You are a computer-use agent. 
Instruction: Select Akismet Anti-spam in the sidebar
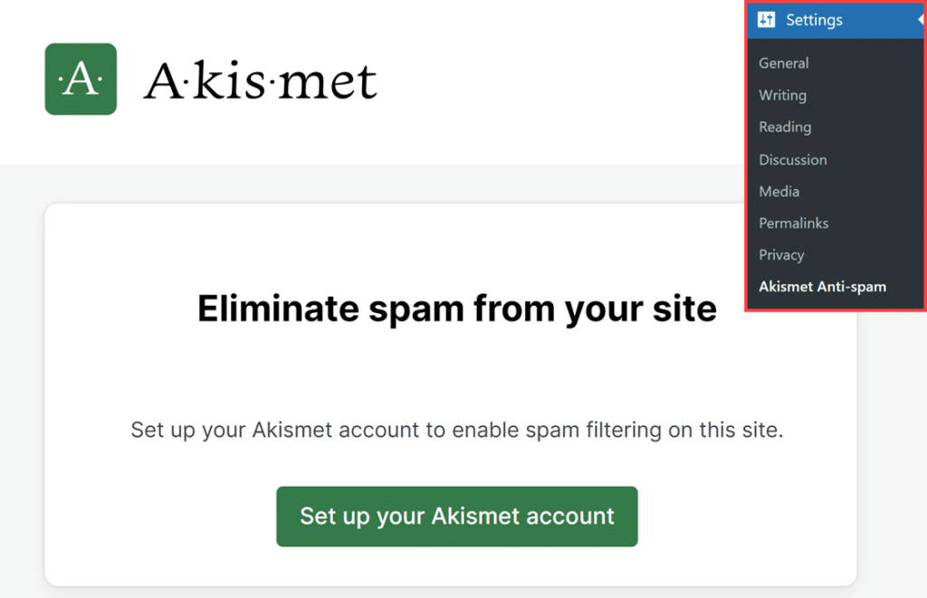tap(822, 286)
